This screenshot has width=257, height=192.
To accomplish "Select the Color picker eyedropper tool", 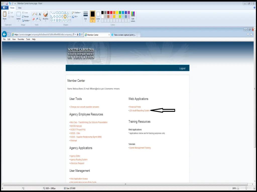I will coord(37,19).
